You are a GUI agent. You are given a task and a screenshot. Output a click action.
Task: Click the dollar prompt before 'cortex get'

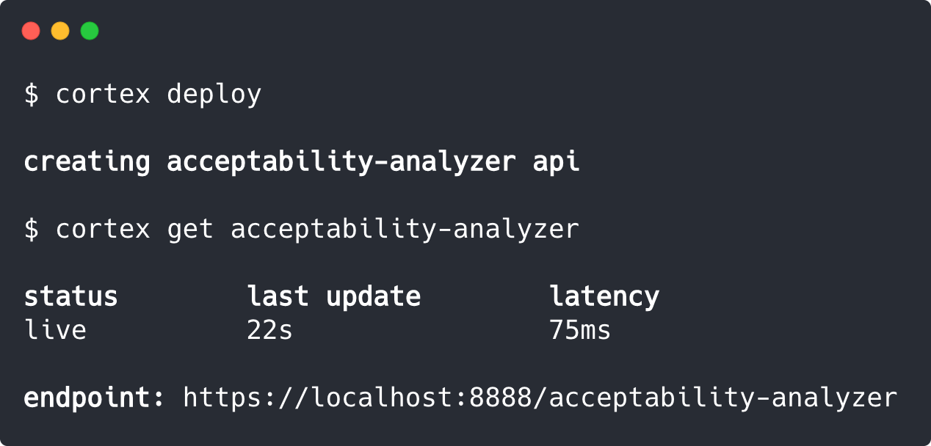tap(32, 229)
